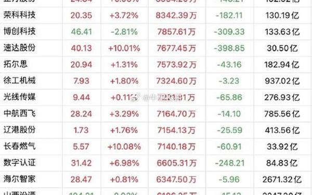Click the 长春燃气 stock name
Screen dimensions: 312x195
pyautogui.click(x=20, y=146)
